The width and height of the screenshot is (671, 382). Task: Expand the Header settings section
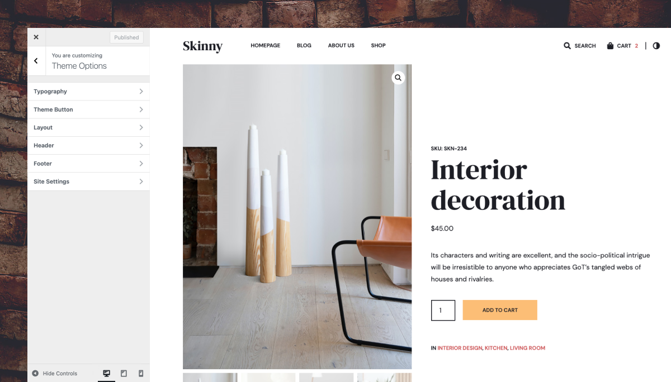point(88,145)
